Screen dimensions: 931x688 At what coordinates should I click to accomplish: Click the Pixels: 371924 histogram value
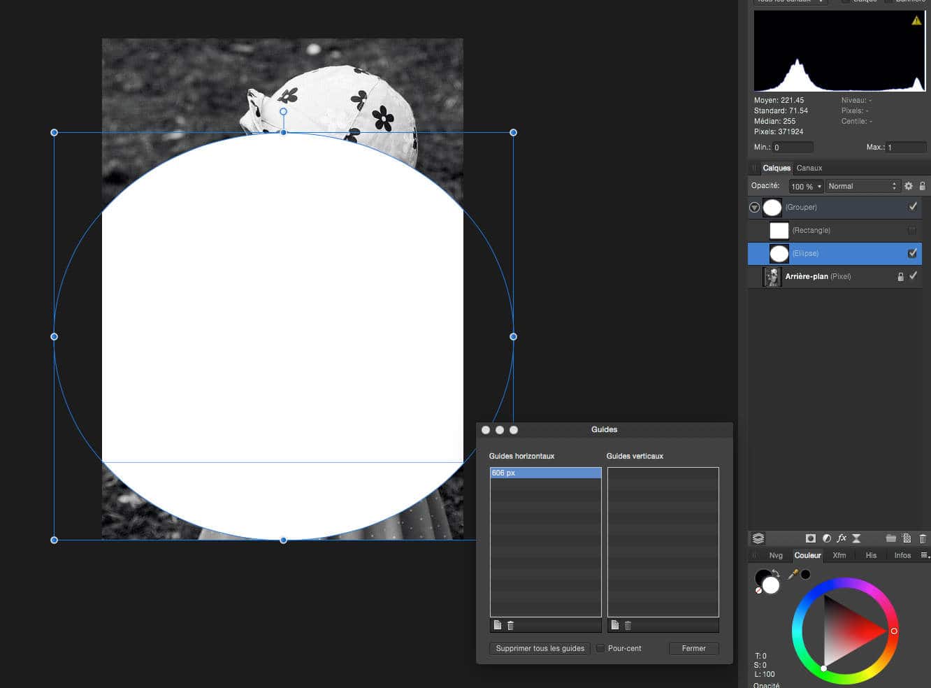coord(779,131)
